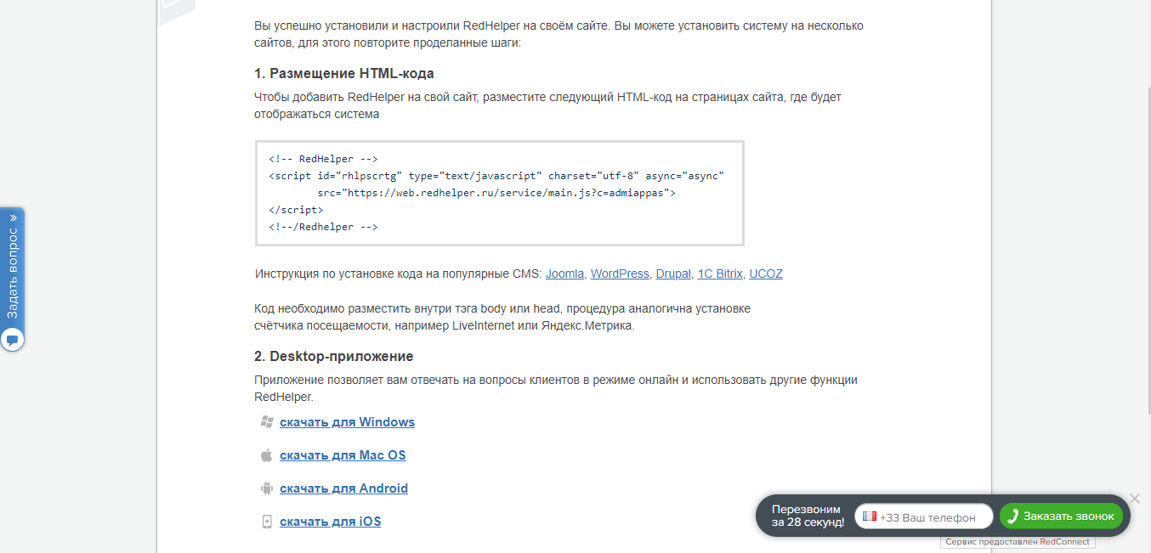1151x553 pixels.
Task: Follow the Drupal link in CMS list
Action: point(672,274)
